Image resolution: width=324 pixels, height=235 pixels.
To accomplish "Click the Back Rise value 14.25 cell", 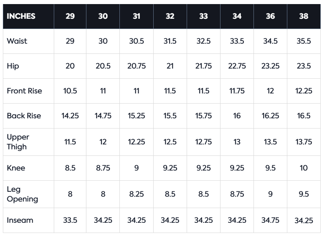I will click(70, 116).
